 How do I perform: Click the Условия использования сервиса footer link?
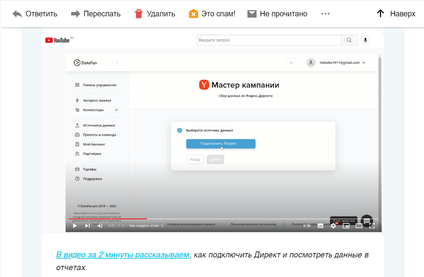(x=191, y=224)
